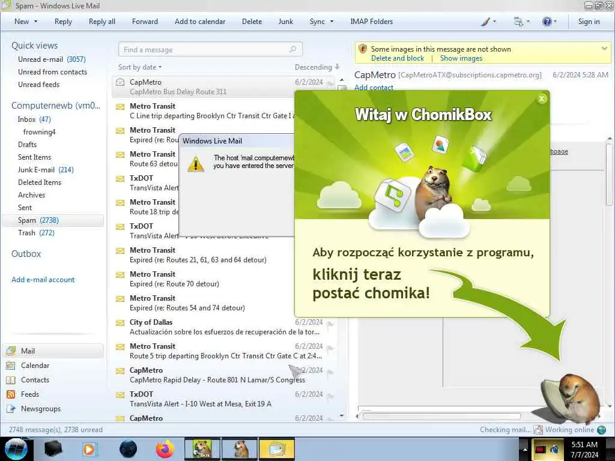Viewport: 615px width, 461px height.
Task: Click Reply all in the toolbar
Action: point(102,22)
